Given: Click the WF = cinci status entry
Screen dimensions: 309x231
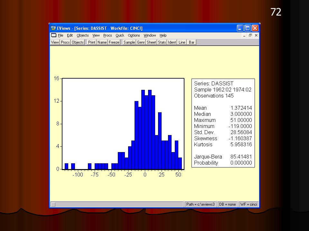Looking at the screenshot, I should 249,204.
